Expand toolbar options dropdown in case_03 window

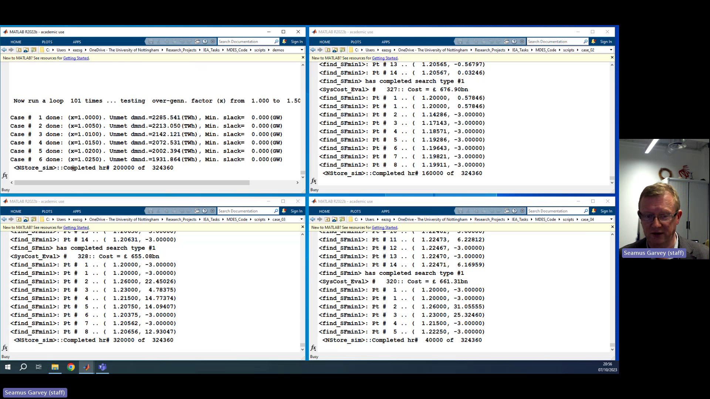(x=213, y=211)
